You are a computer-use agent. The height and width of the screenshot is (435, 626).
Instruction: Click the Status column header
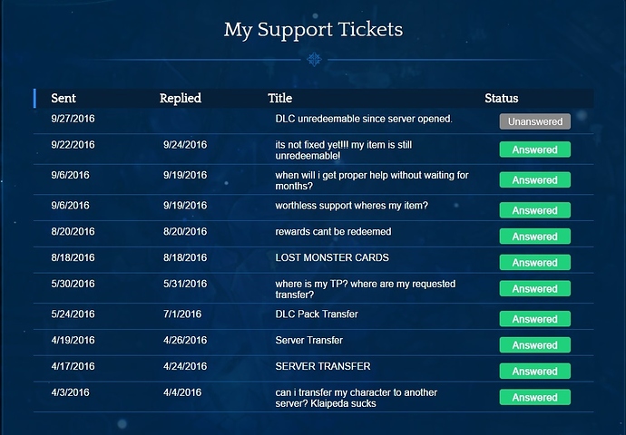[502, 98]
